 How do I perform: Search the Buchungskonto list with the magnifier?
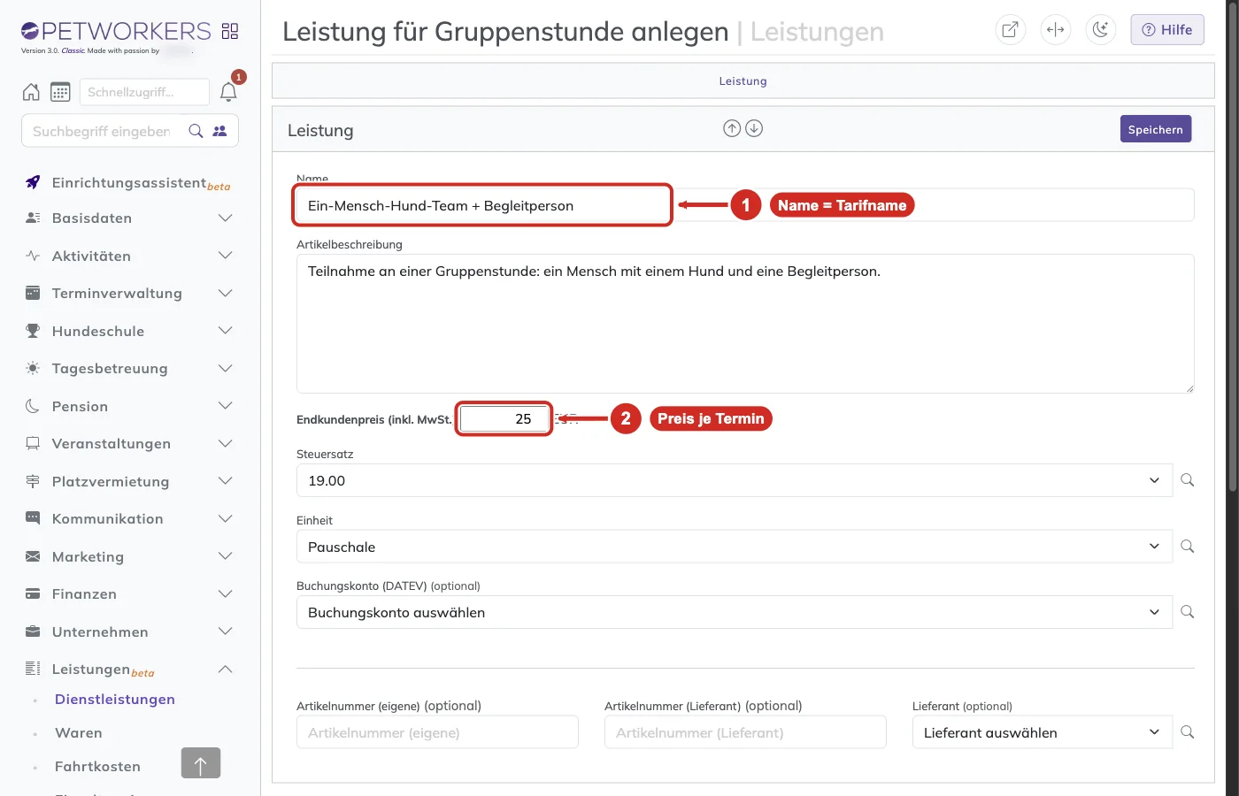[1188, 612]
